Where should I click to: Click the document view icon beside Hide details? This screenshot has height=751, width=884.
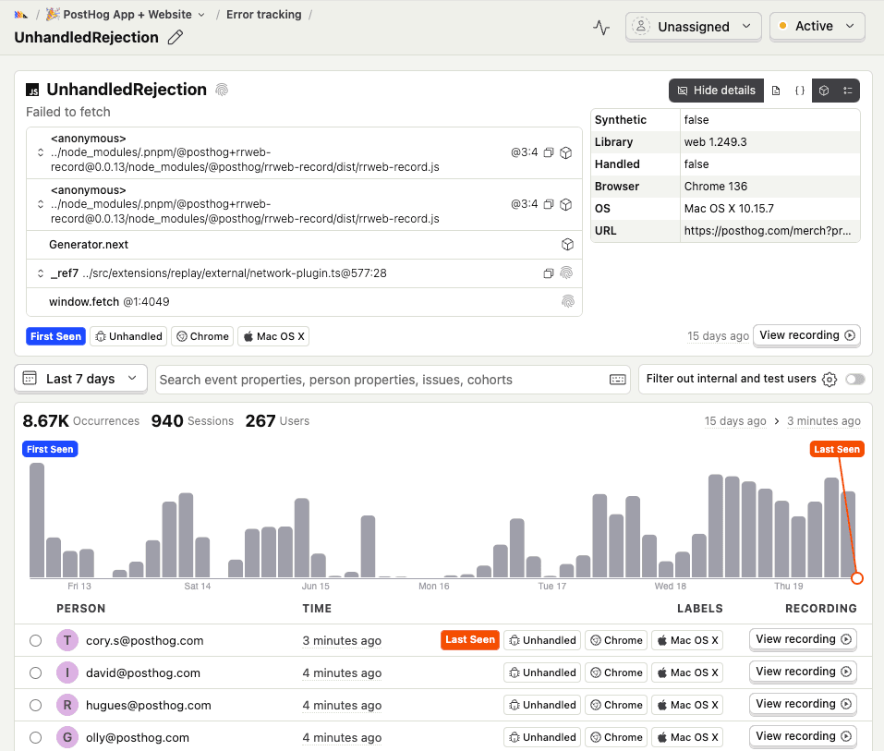pos(776,91)
